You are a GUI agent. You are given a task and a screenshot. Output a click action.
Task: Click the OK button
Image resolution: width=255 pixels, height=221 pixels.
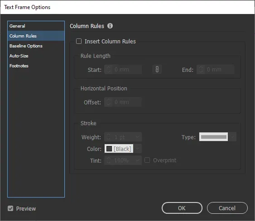(x=182, y=208)
